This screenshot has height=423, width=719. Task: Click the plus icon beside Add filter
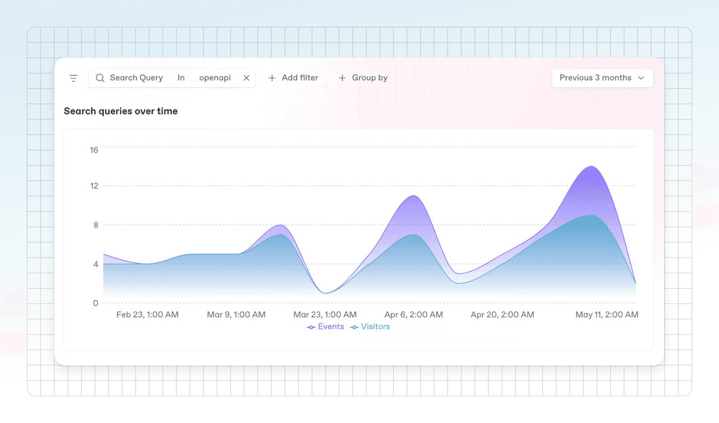pyautogui.click(x=272, y=78)
